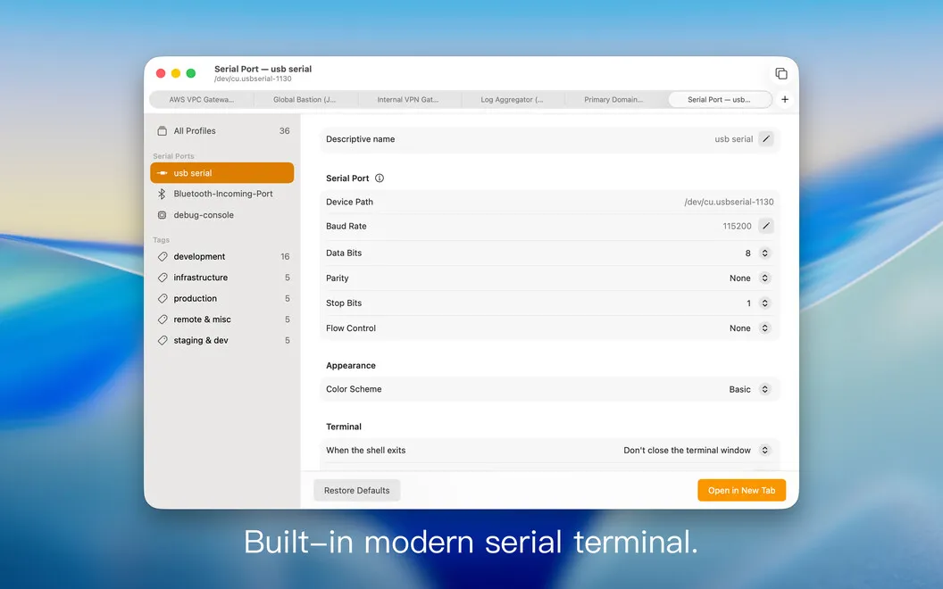Click the window title 'Serial Port — usb serial'
The width and height of the screenshot is (943, 589).
click(x=263, y=69)
